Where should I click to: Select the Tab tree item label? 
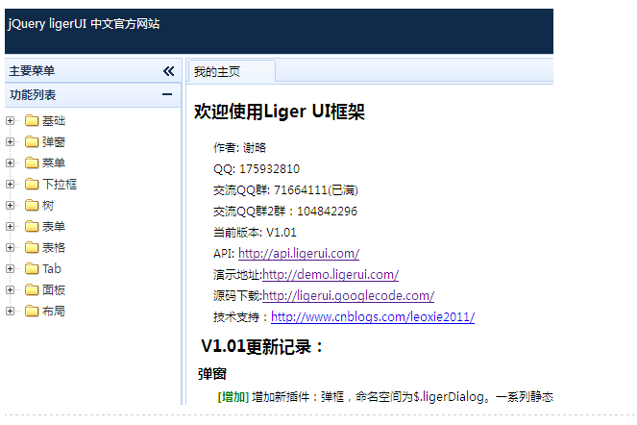click(x=52, y=269)
